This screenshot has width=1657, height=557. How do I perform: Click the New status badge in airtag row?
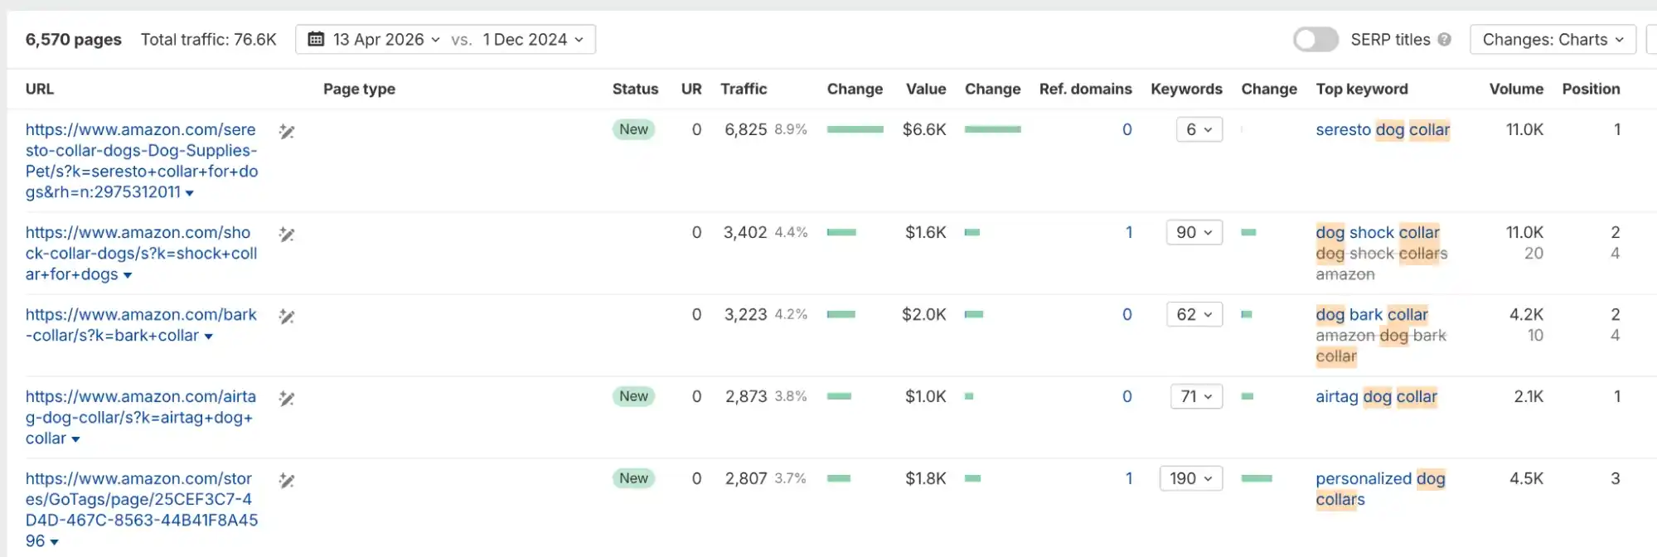point(634,396)
